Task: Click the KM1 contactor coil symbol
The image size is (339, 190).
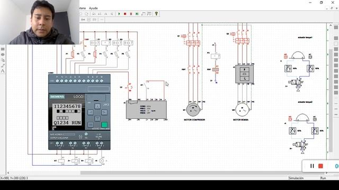Action: point(216,70)
